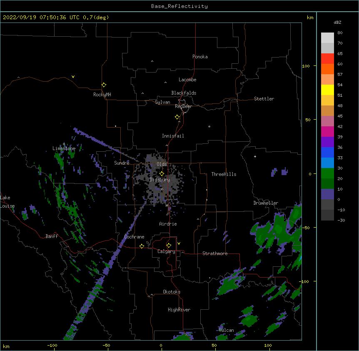Select the white caret marker below Innisfail label

(x=167, y=145)
